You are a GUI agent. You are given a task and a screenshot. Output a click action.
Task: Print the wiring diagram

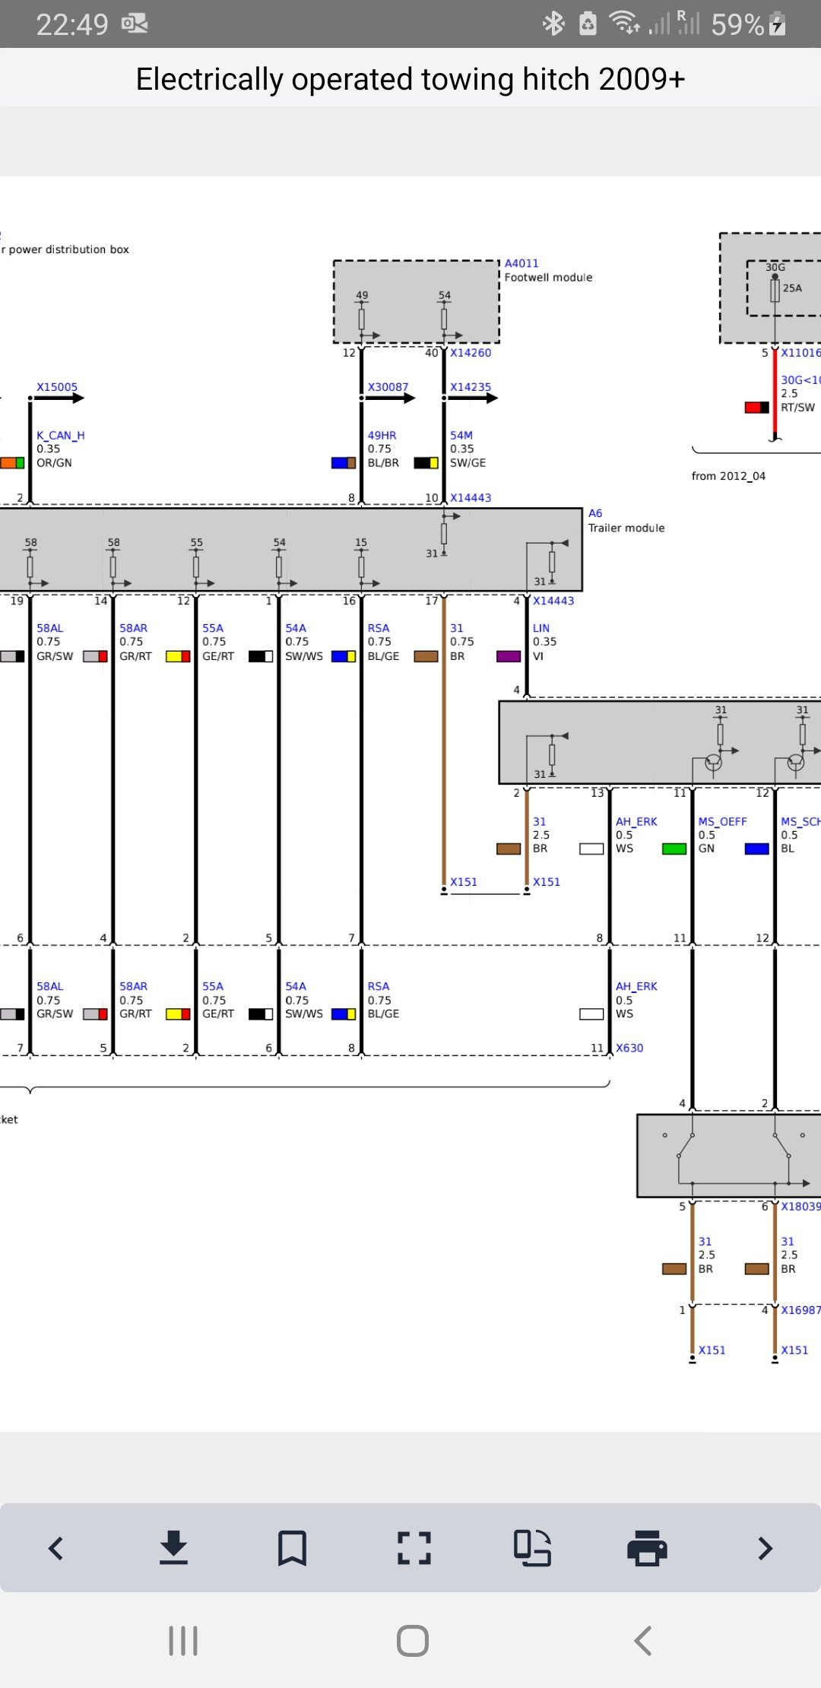tap(647, 1548)
